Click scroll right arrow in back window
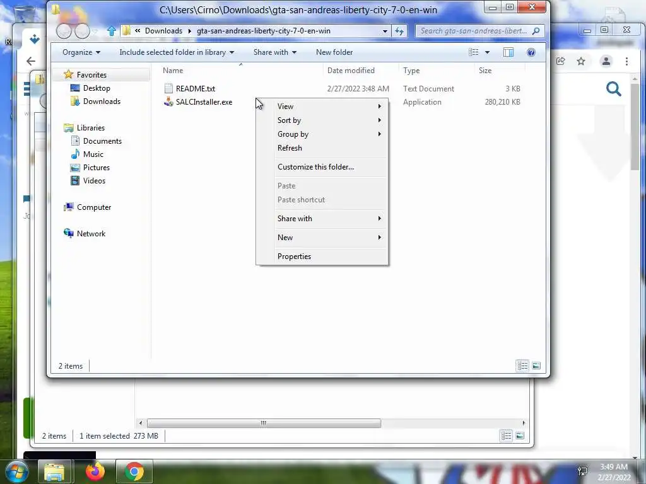Screen dimensions: 646x484 (524, 423)
